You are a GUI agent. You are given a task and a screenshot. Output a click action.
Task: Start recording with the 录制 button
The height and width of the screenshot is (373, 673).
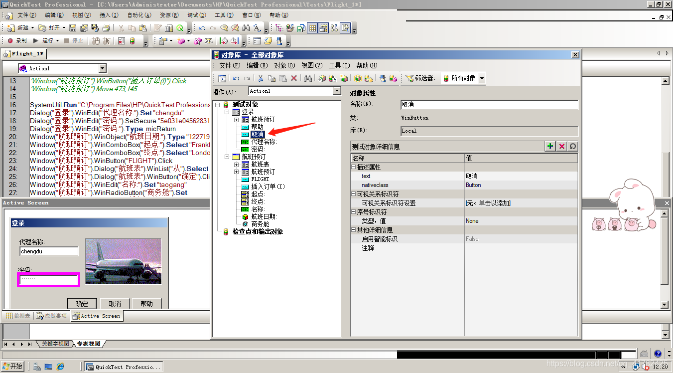tap(17, 40)
